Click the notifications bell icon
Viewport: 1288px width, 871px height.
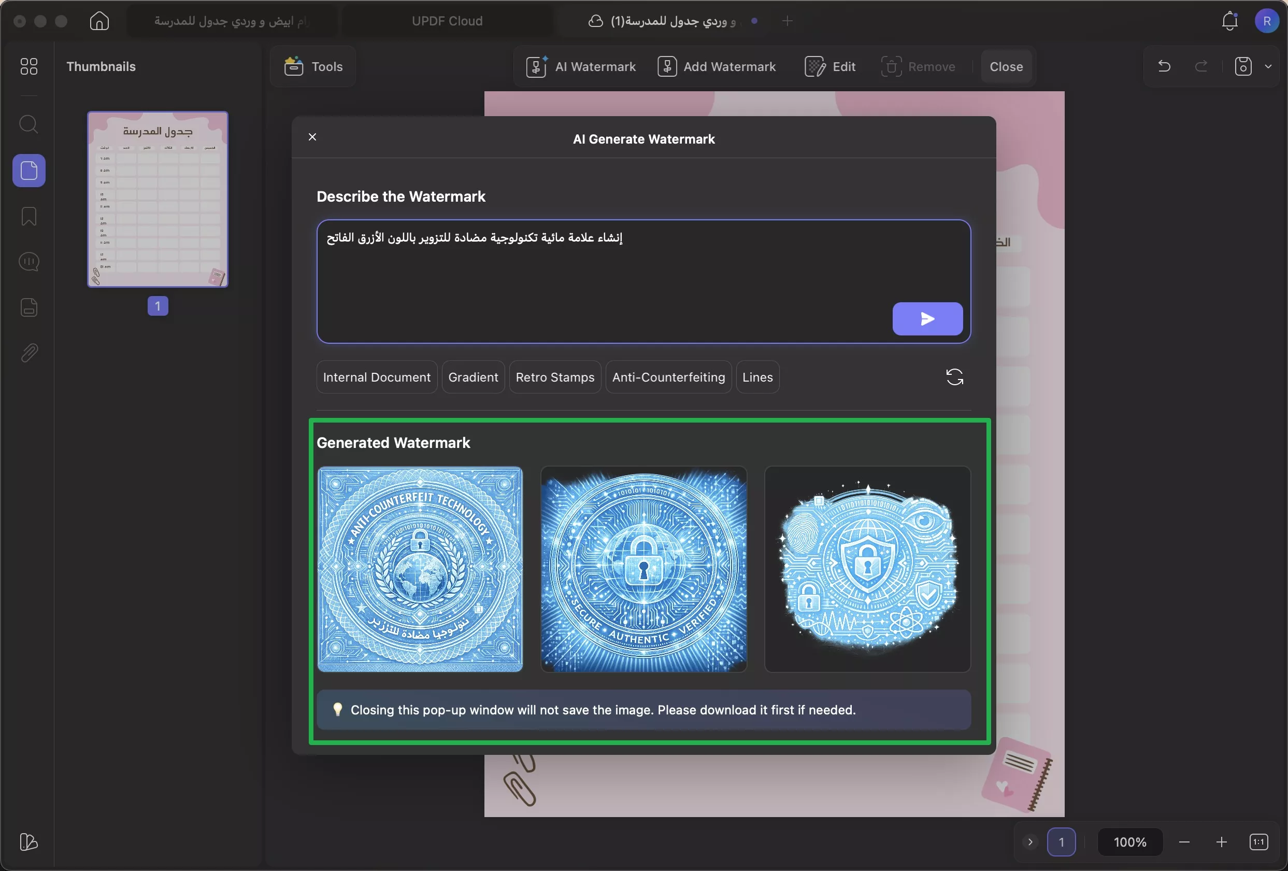click(x=1230, y=21)
